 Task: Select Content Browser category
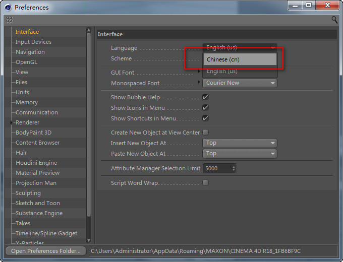pyautogui.click(x=38, y=143)
